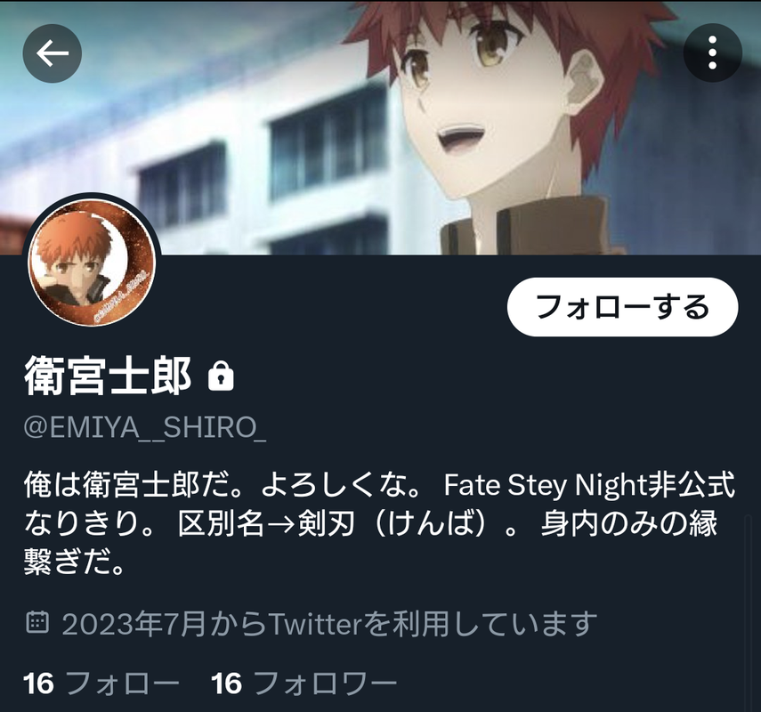Tap the back arrow icon
761x712 pixels.
[x=53, y=53]
